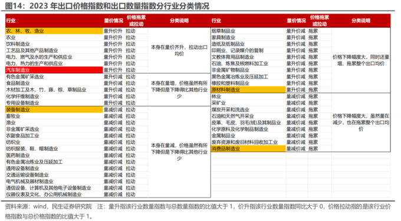This screenshot has height=221, width=401.
Task: Select the red-highlighted '汽车制造业' cell
Action: (x=54, y=70)
